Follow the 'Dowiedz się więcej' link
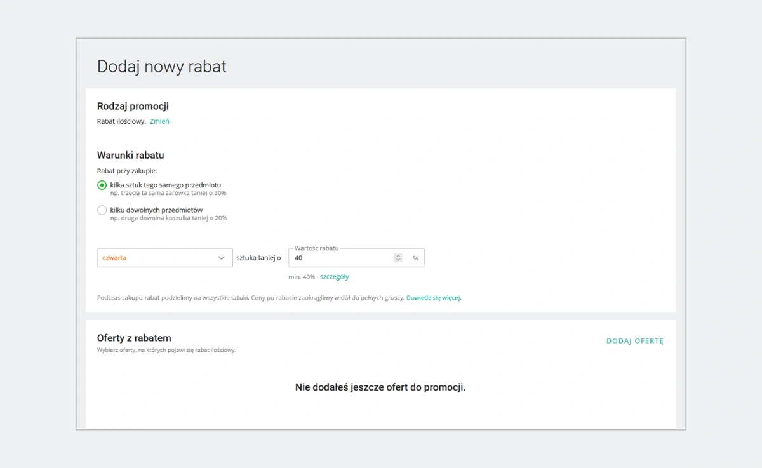Viewport: 762px width, 468px height. 434,297
